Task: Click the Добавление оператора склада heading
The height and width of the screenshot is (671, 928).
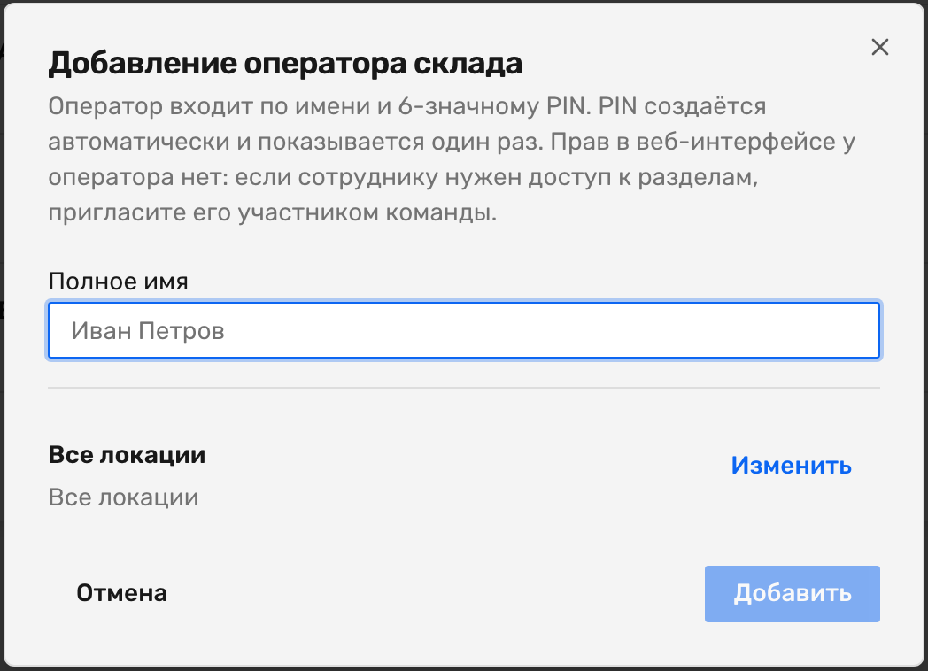Action: 285,64
